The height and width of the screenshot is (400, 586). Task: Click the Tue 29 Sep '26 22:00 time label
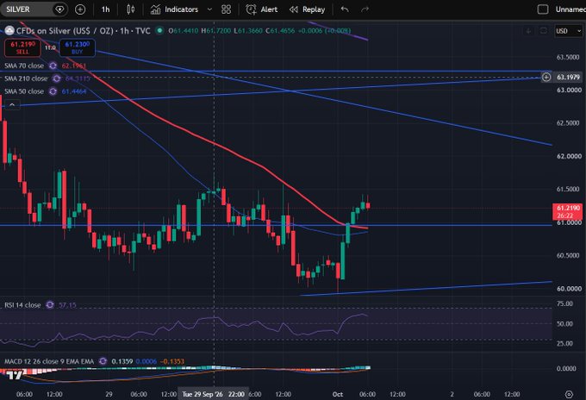[x=213, y=394]
